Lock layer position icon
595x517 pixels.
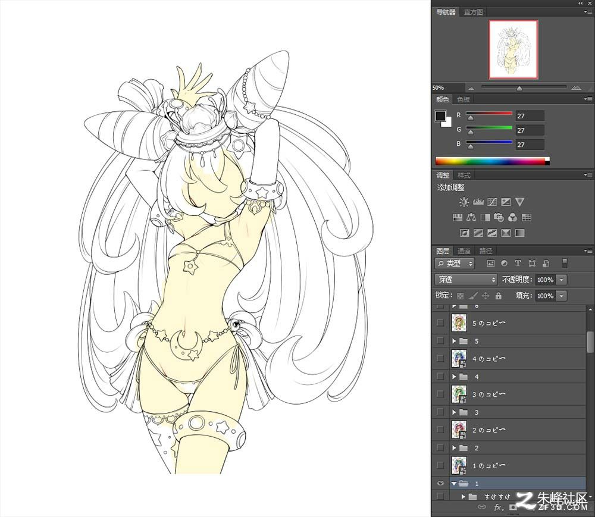coord(486,296)
